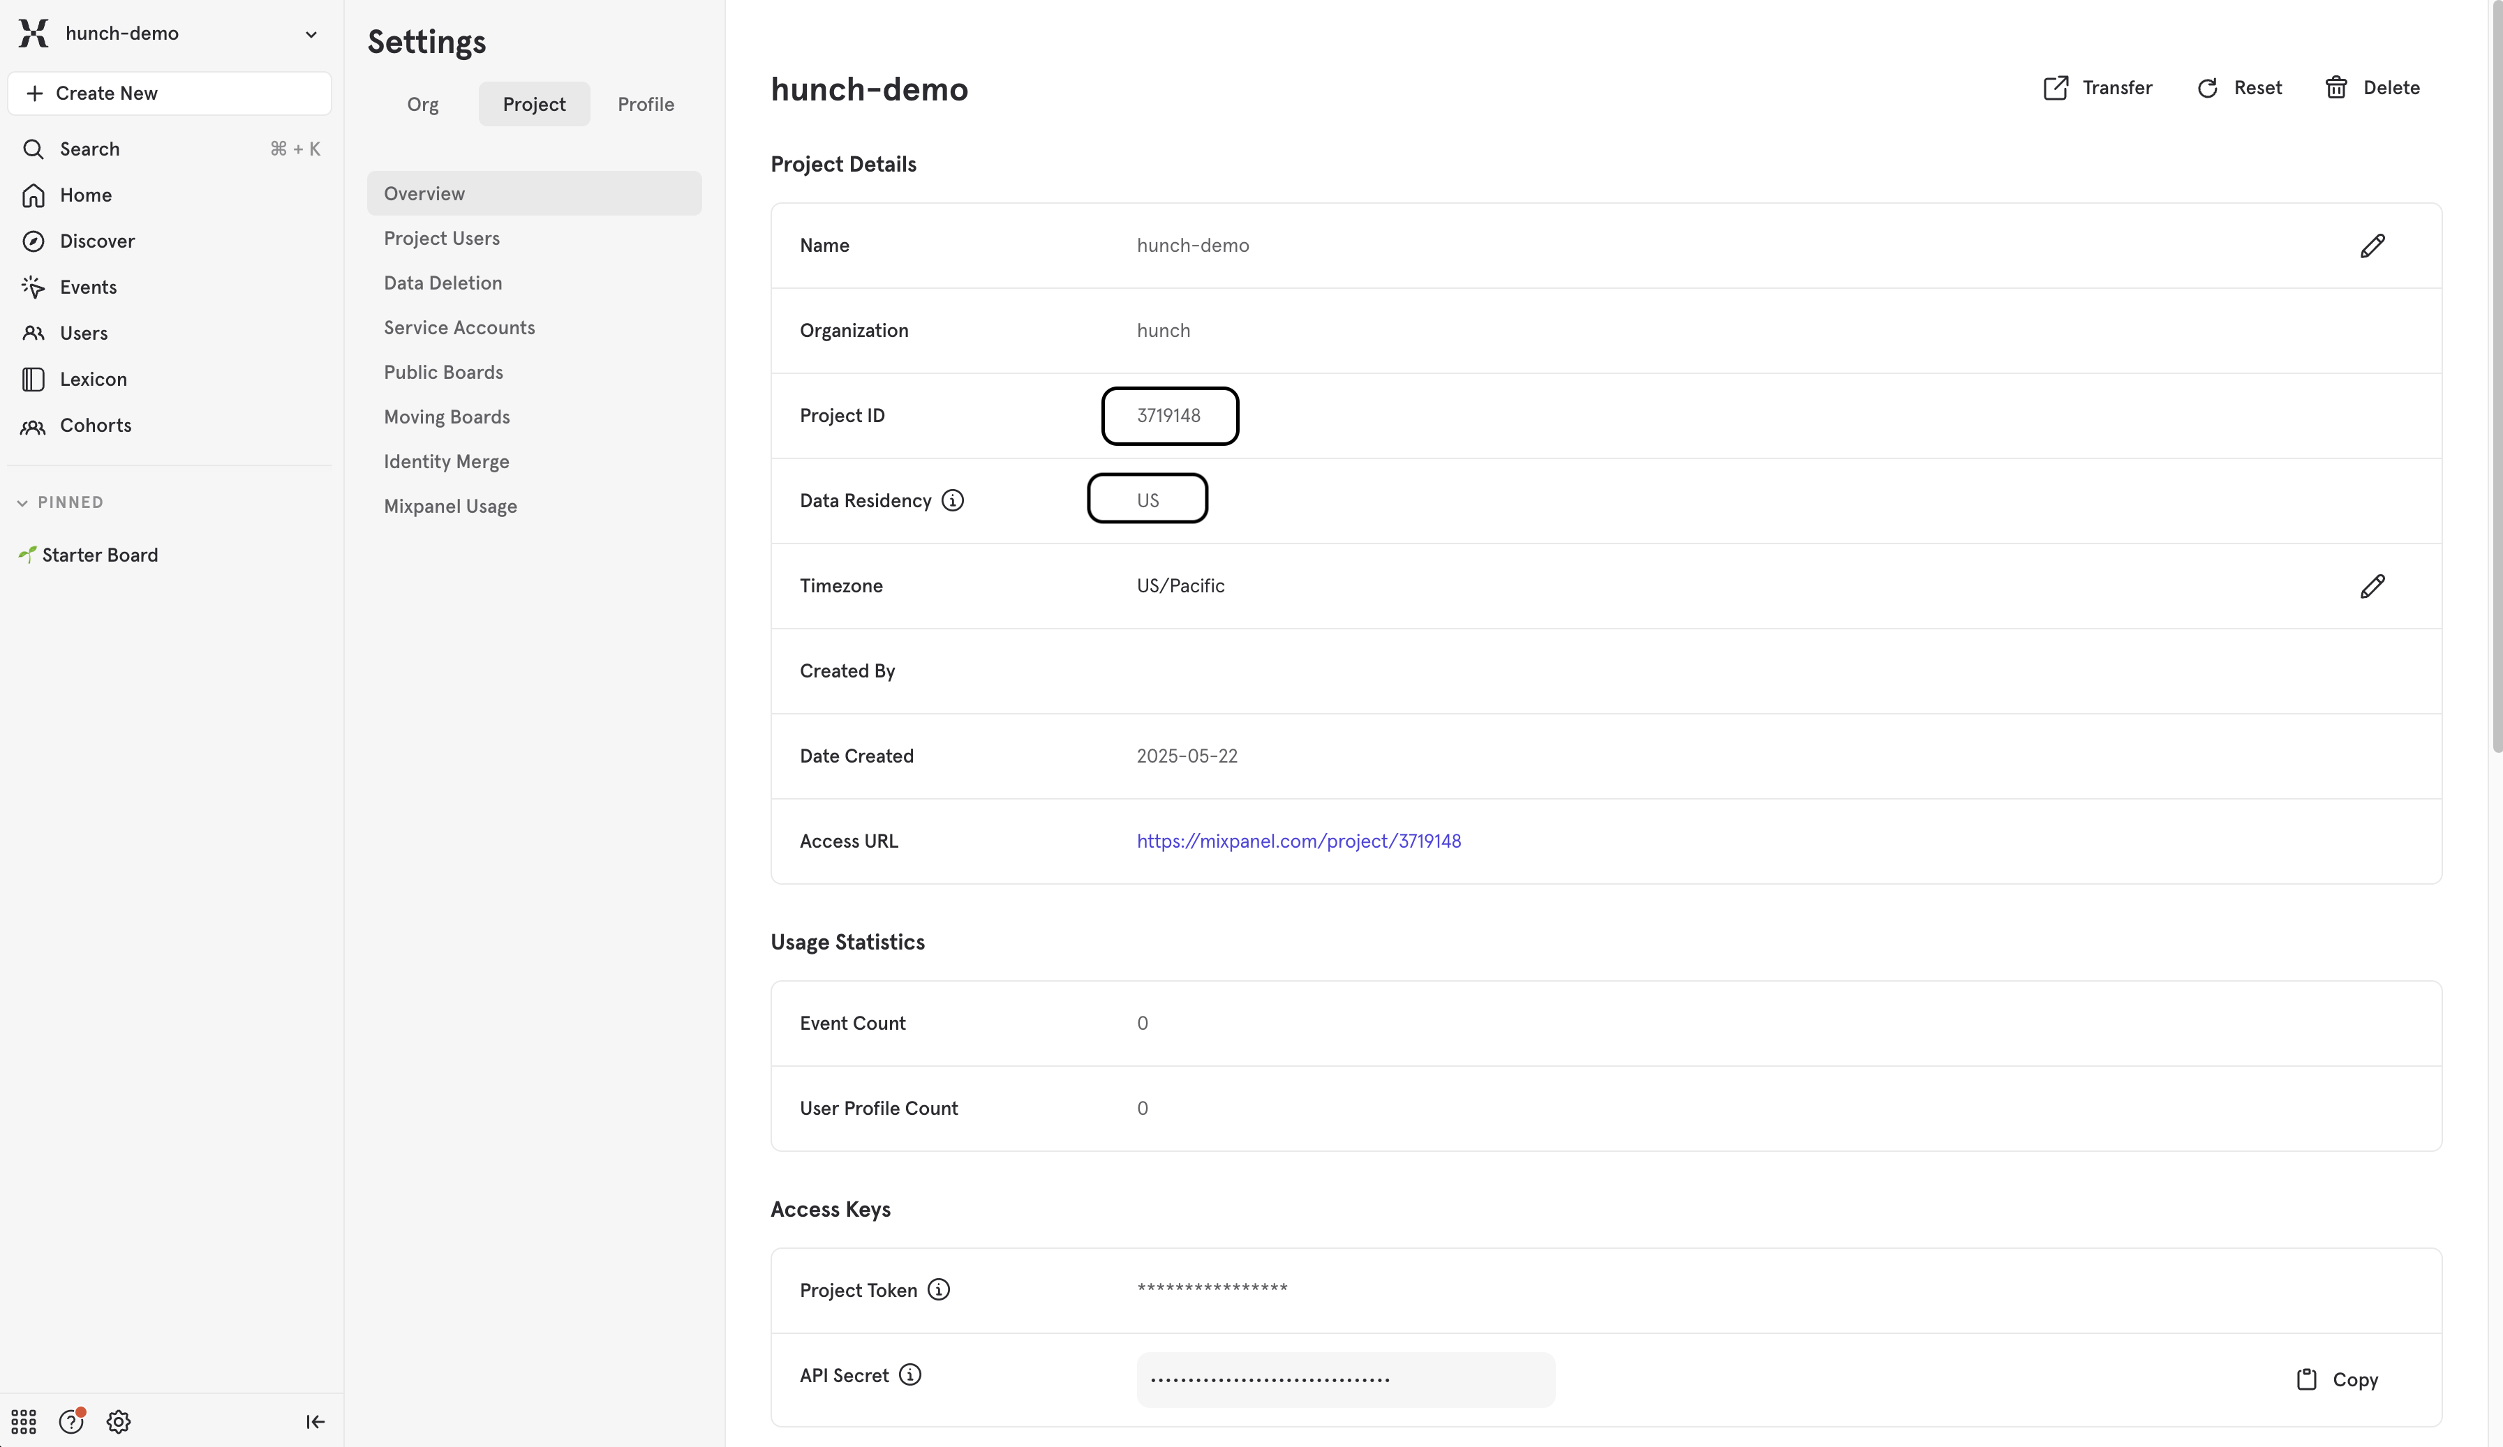
Task: Select the Discover icon in the sidebar
Action: point(33,240)
